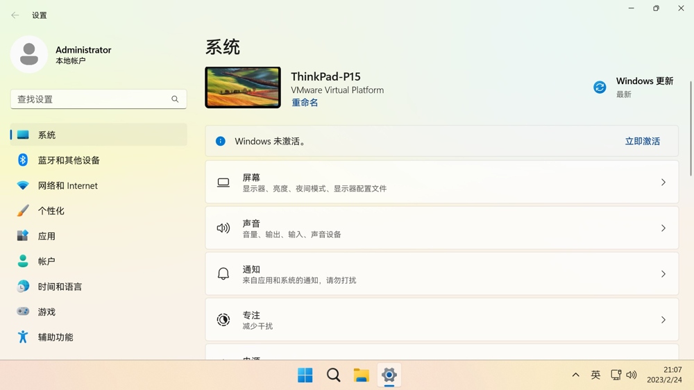Click the volume icon in system tray

tap(632, 375)
